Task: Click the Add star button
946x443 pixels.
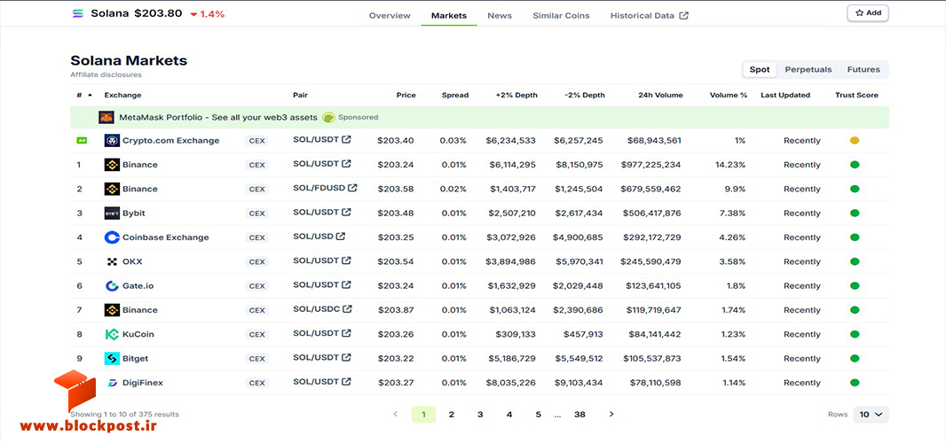Action: click(868, 12)
